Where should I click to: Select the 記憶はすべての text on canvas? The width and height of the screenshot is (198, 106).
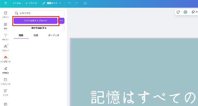[x=143, y=97]
